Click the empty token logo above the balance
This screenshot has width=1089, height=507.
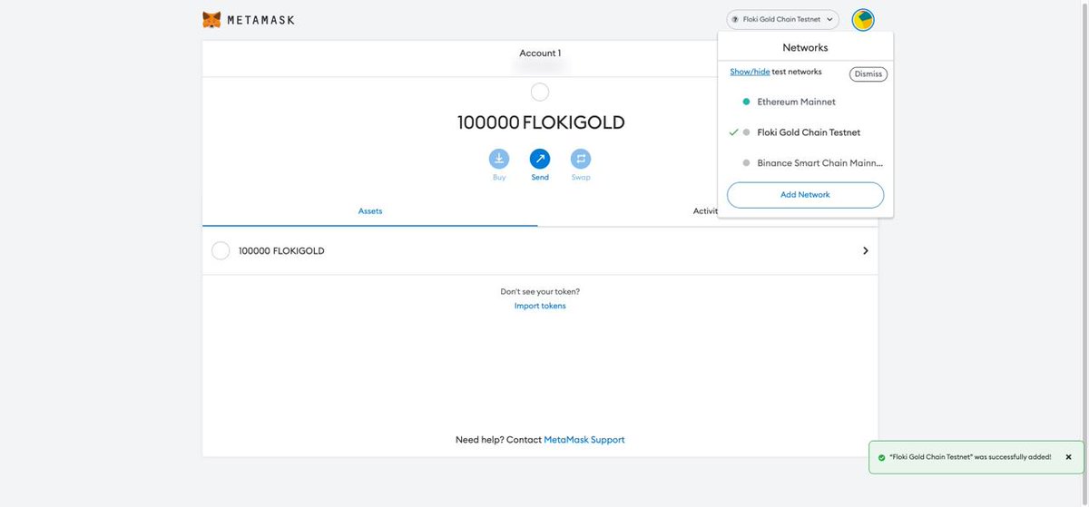click(540, 92)
